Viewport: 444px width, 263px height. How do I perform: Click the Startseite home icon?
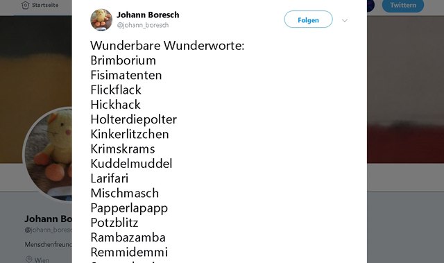click(25, 5)
